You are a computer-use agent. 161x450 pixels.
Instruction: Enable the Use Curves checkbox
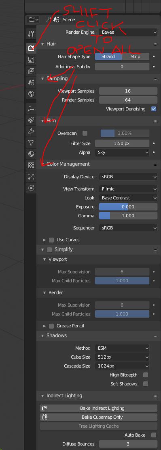tap(51, 240)
